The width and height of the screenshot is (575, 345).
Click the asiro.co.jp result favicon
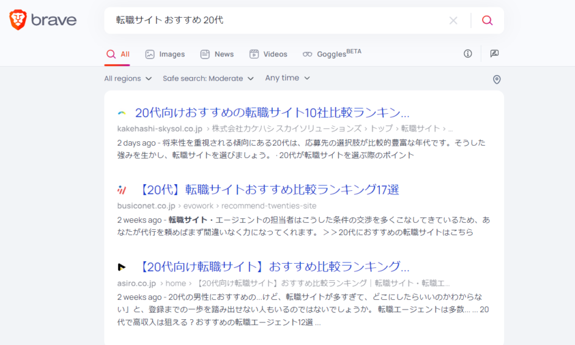coord(122,267)
